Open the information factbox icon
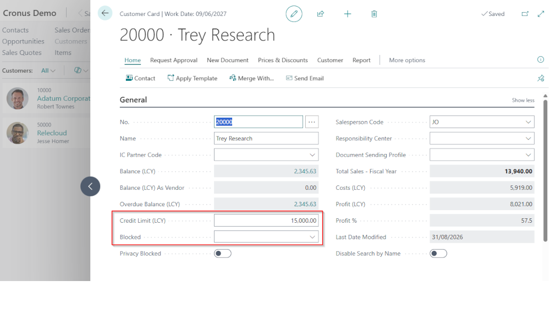 pyautogui.click(x=541, y=59)
